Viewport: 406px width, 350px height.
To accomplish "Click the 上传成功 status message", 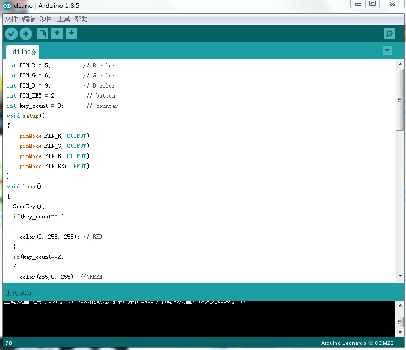I will [20, 293].
